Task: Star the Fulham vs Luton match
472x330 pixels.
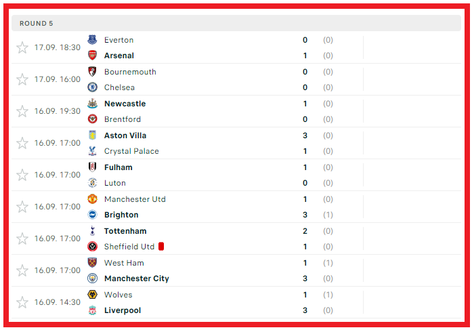Action: coord(22,175)
